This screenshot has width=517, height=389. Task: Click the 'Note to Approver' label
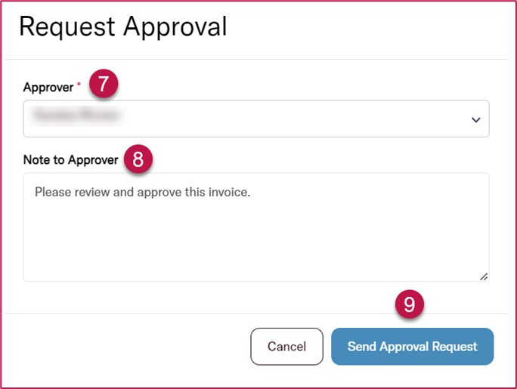[70, 159]
